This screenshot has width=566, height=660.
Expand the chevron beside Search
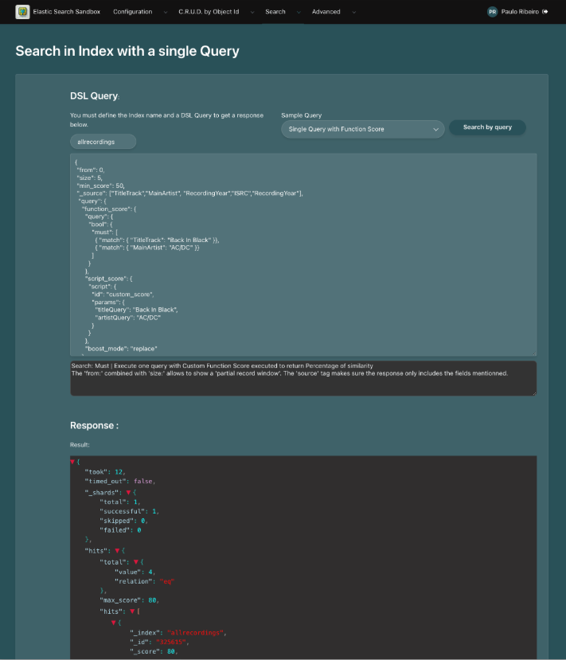(x=299, y=12)
